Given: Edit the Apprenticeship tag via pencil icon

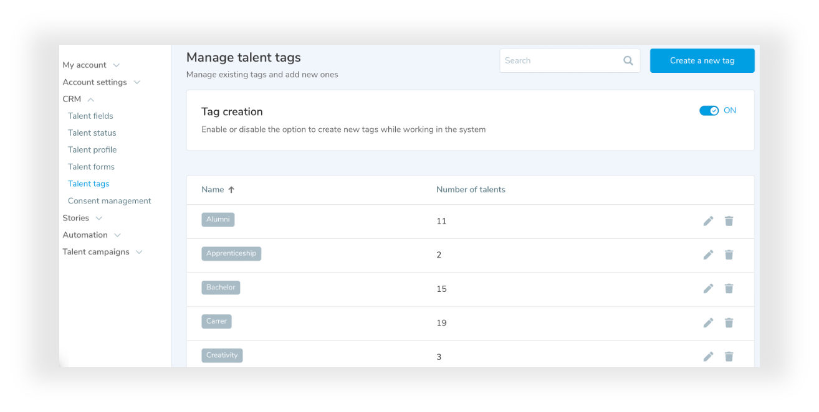Looking at the screenshot, I should 708,255.
